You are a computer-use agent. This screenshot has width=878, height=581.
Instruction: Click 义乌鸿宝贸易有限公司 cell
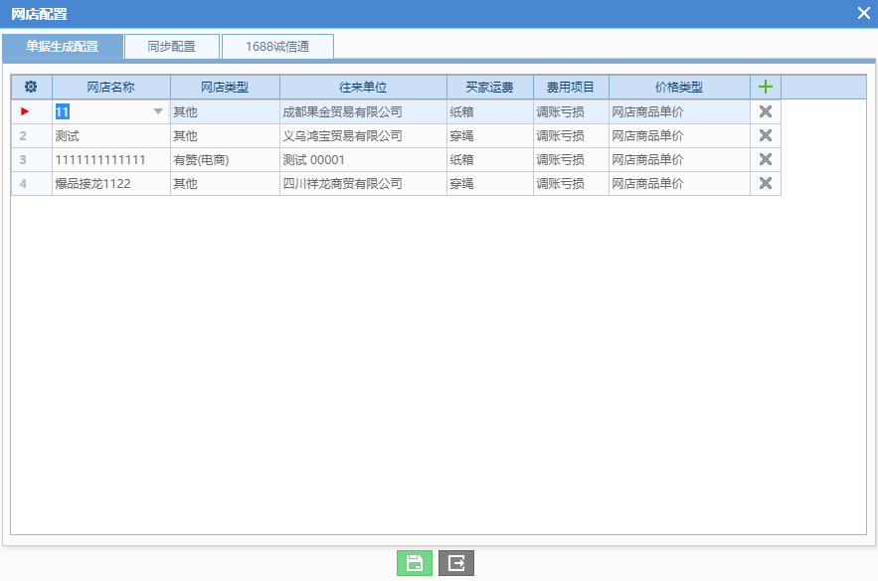tap(363, 135)
